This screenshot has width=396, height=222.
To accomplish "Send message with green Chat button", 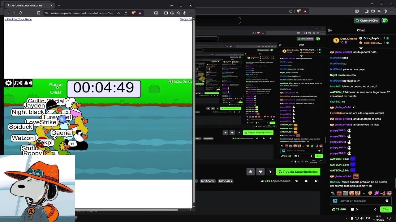I will [386, 209].
